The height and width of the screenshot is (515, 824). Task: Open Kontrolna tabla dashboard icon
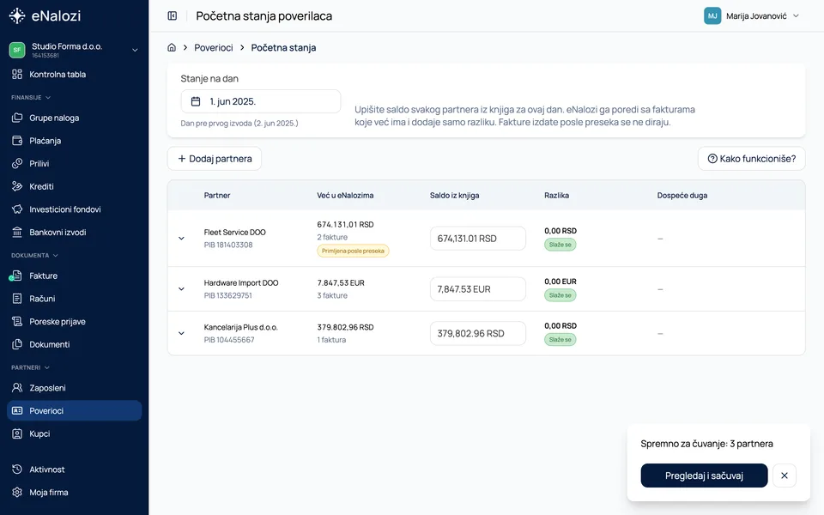click(x=17, y=74)
